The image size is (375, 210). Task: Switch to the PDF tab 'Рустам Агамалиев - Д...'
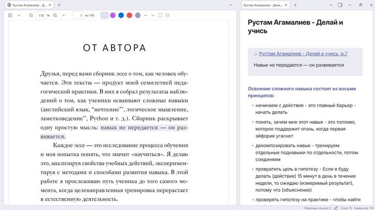[x=30, y=5]
